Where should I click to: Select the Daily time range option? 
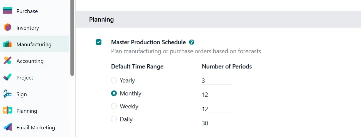(114, 119)
